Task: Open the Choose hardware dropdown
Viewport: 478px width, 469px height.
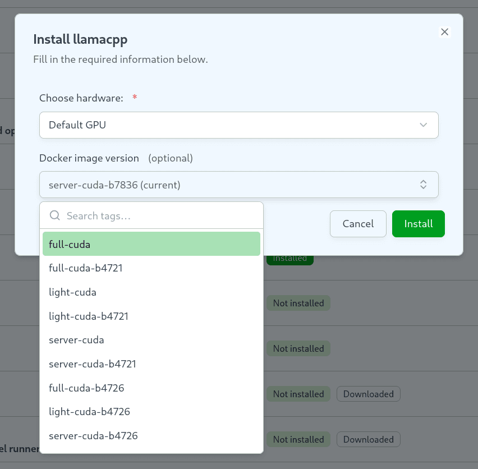Action: [238, 125]
